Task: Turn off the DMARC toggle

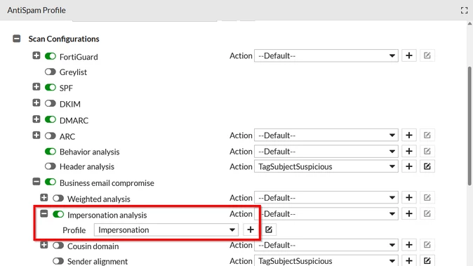Action: (51, 119)
